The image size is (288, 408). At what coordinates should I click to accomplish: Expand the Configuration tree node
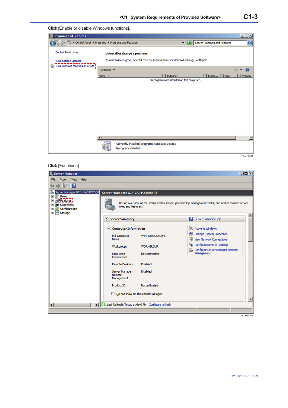click(x=52, y=209)
